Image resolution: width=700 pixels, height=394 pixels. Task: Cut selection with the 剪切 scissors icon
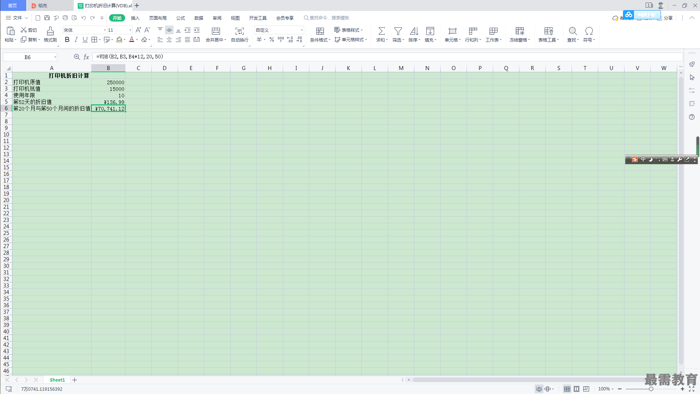click(x=29, y=30)
